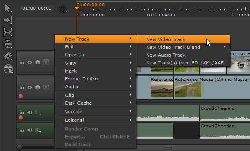This screenshot has width=250, height=151.
Task: Toggle the lock on the Reference Media track
Action: point(21,87)
